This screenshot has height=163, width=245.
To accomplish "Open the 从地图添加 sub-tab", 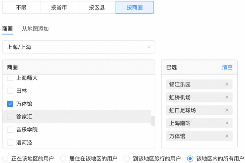I will [35, 29].
